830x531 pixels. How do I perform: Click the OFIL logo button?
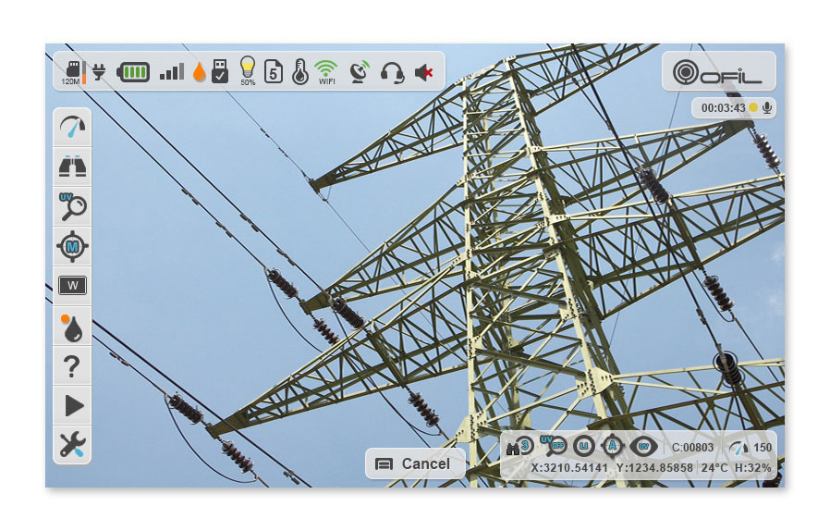tap(719, 71)
